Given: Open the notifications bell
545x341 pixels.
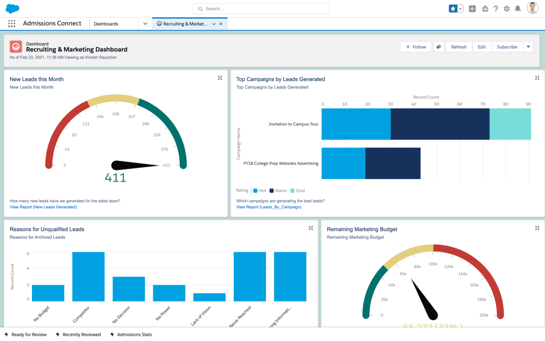Looking at the screenshot, I should pos(517,9).
